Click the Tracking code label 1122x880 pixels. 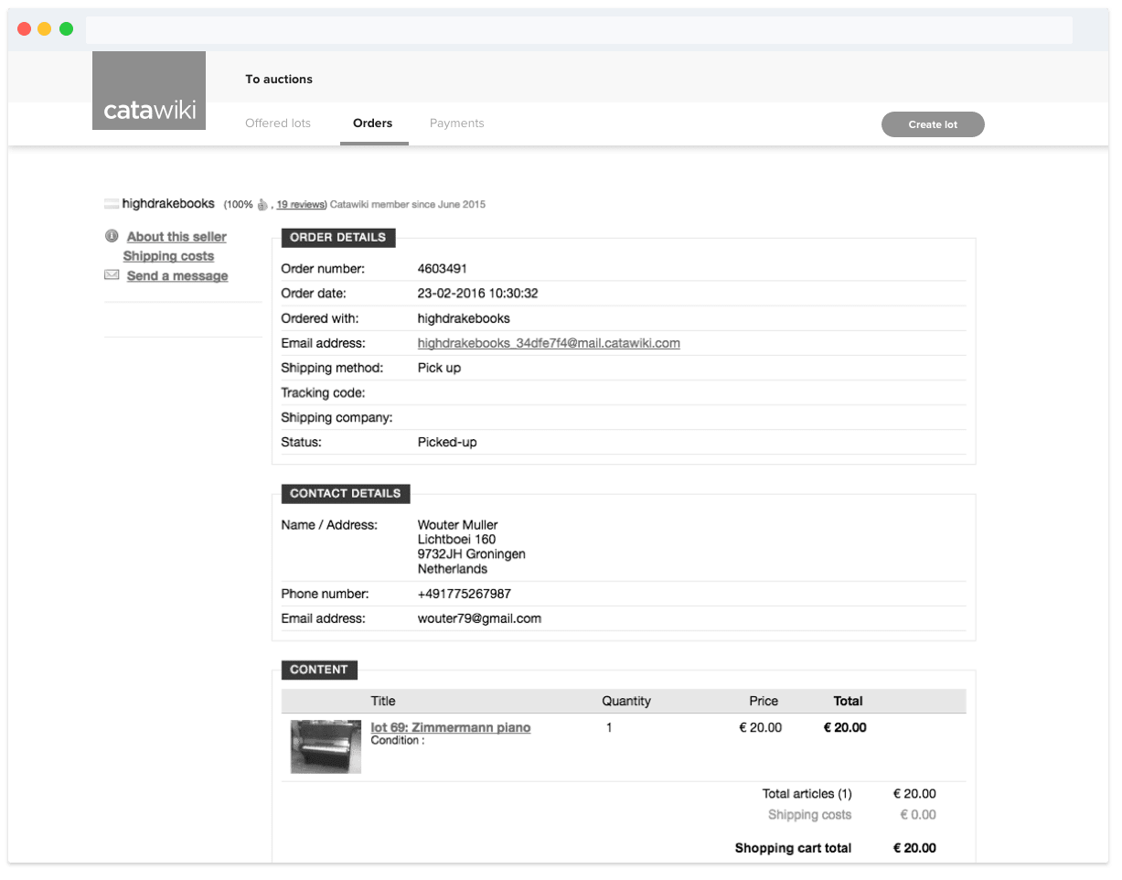coord(323,393)
